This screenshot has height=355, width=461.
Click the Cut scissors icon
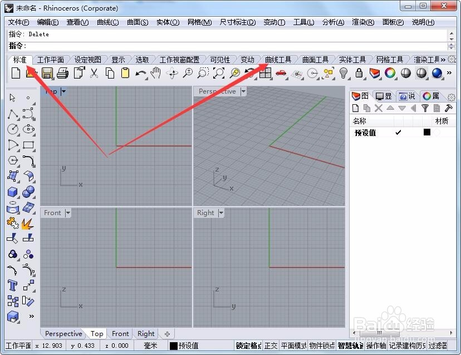coord(94,73)
